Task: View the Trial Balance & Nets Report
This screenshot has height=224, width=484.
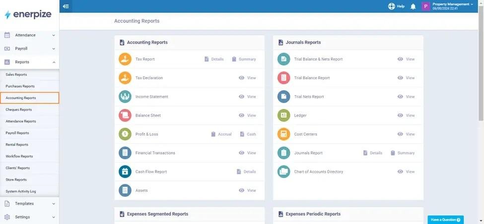Action: click(406, 59)
